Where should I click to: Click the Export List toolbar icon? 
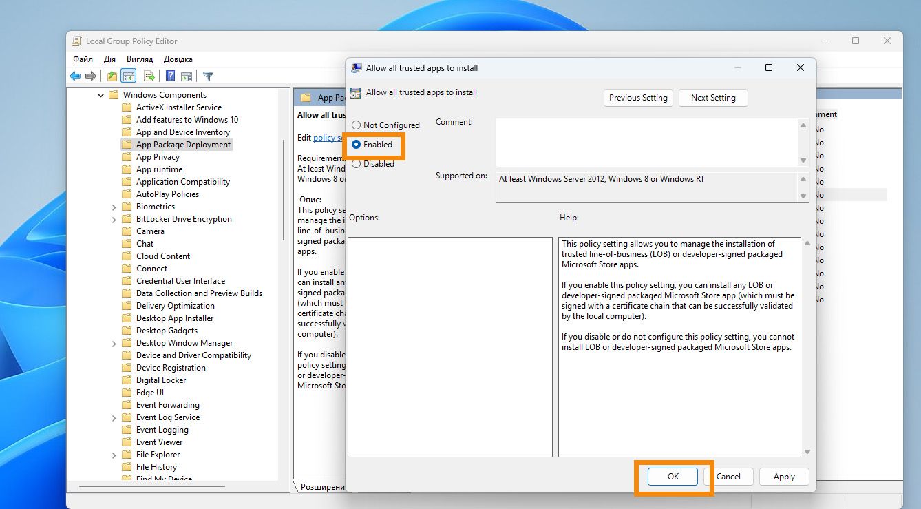point(149,76)
